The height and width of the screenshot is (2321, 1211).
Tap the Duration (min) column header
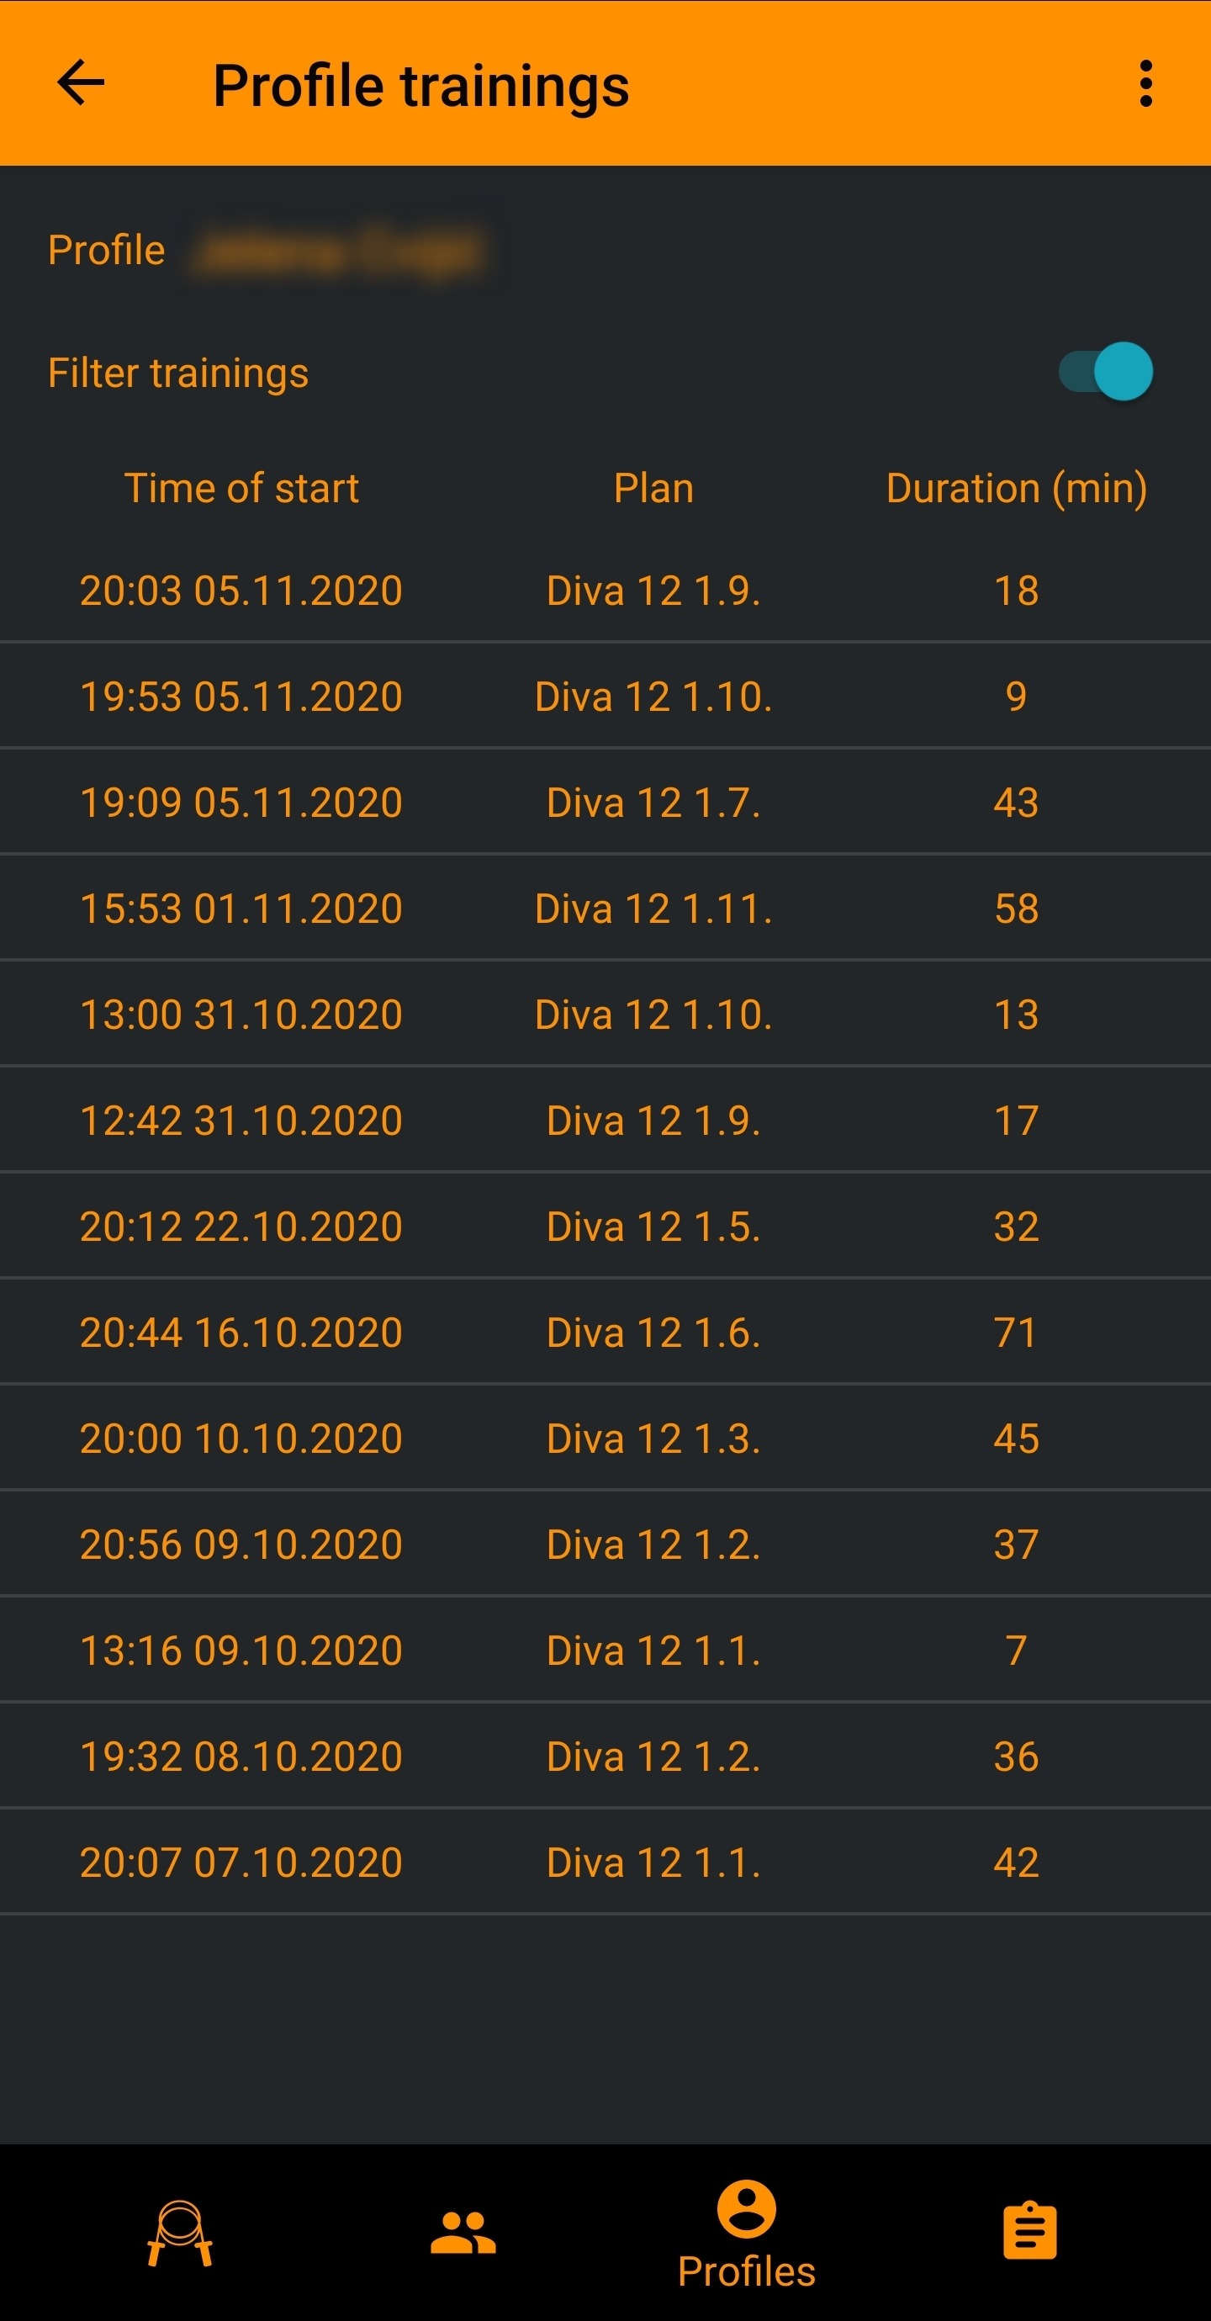point(1017,489)
